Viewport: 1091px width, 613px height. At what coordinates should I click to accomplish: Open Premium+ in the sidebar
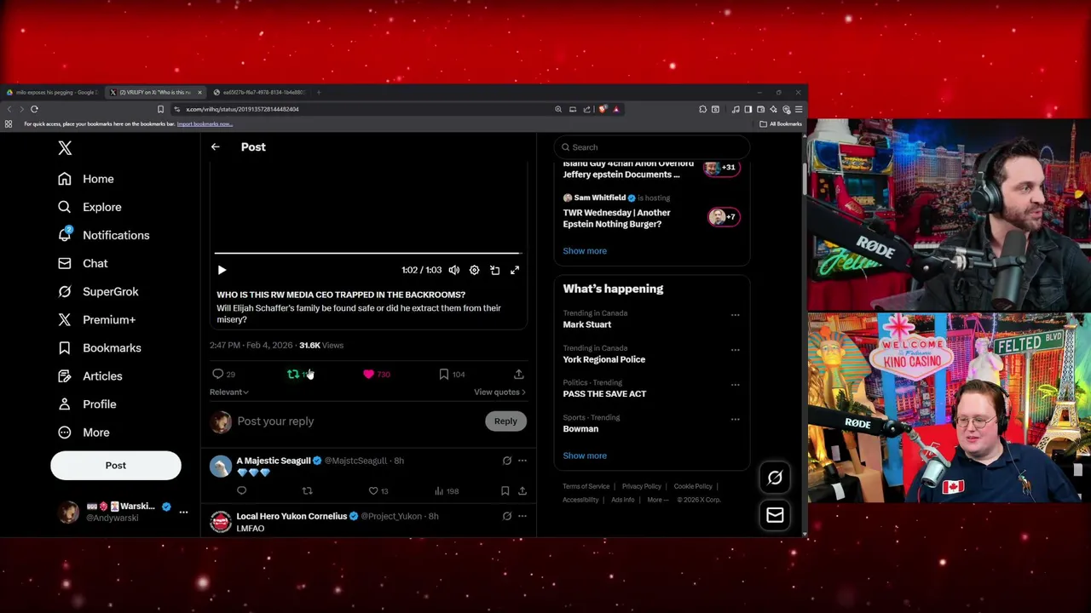pyautogui.click(x=95, y=319)
